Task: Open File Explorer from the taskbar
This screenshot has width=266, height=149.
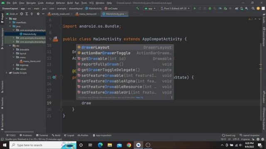Action: (x=110, y=145)
